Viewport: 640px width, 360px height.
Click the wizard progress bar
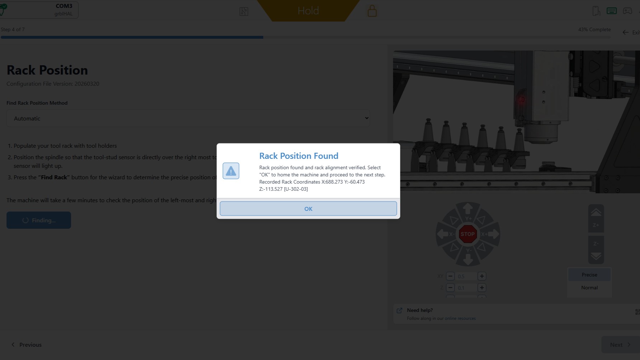tap(305, 37)
